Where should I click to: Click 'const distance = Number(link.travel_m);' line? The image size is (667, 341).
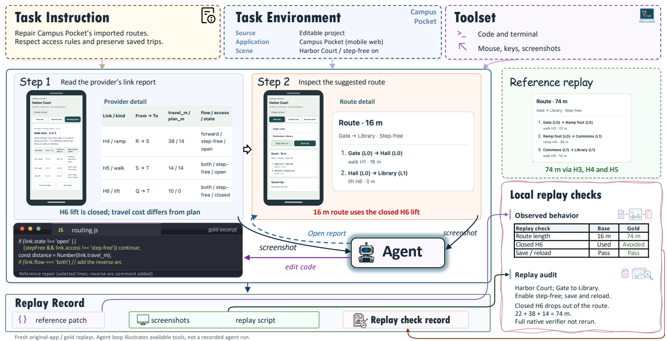(x=65, y=255)
